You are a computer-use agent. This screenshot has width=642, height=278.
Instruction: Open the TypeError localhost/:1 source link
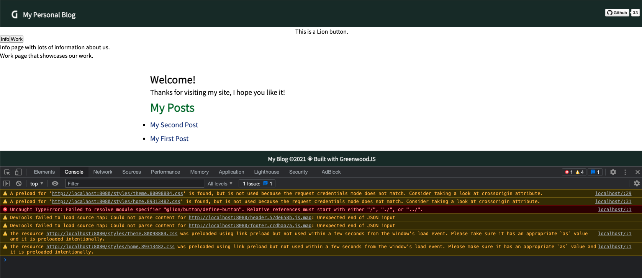point(615,210)
